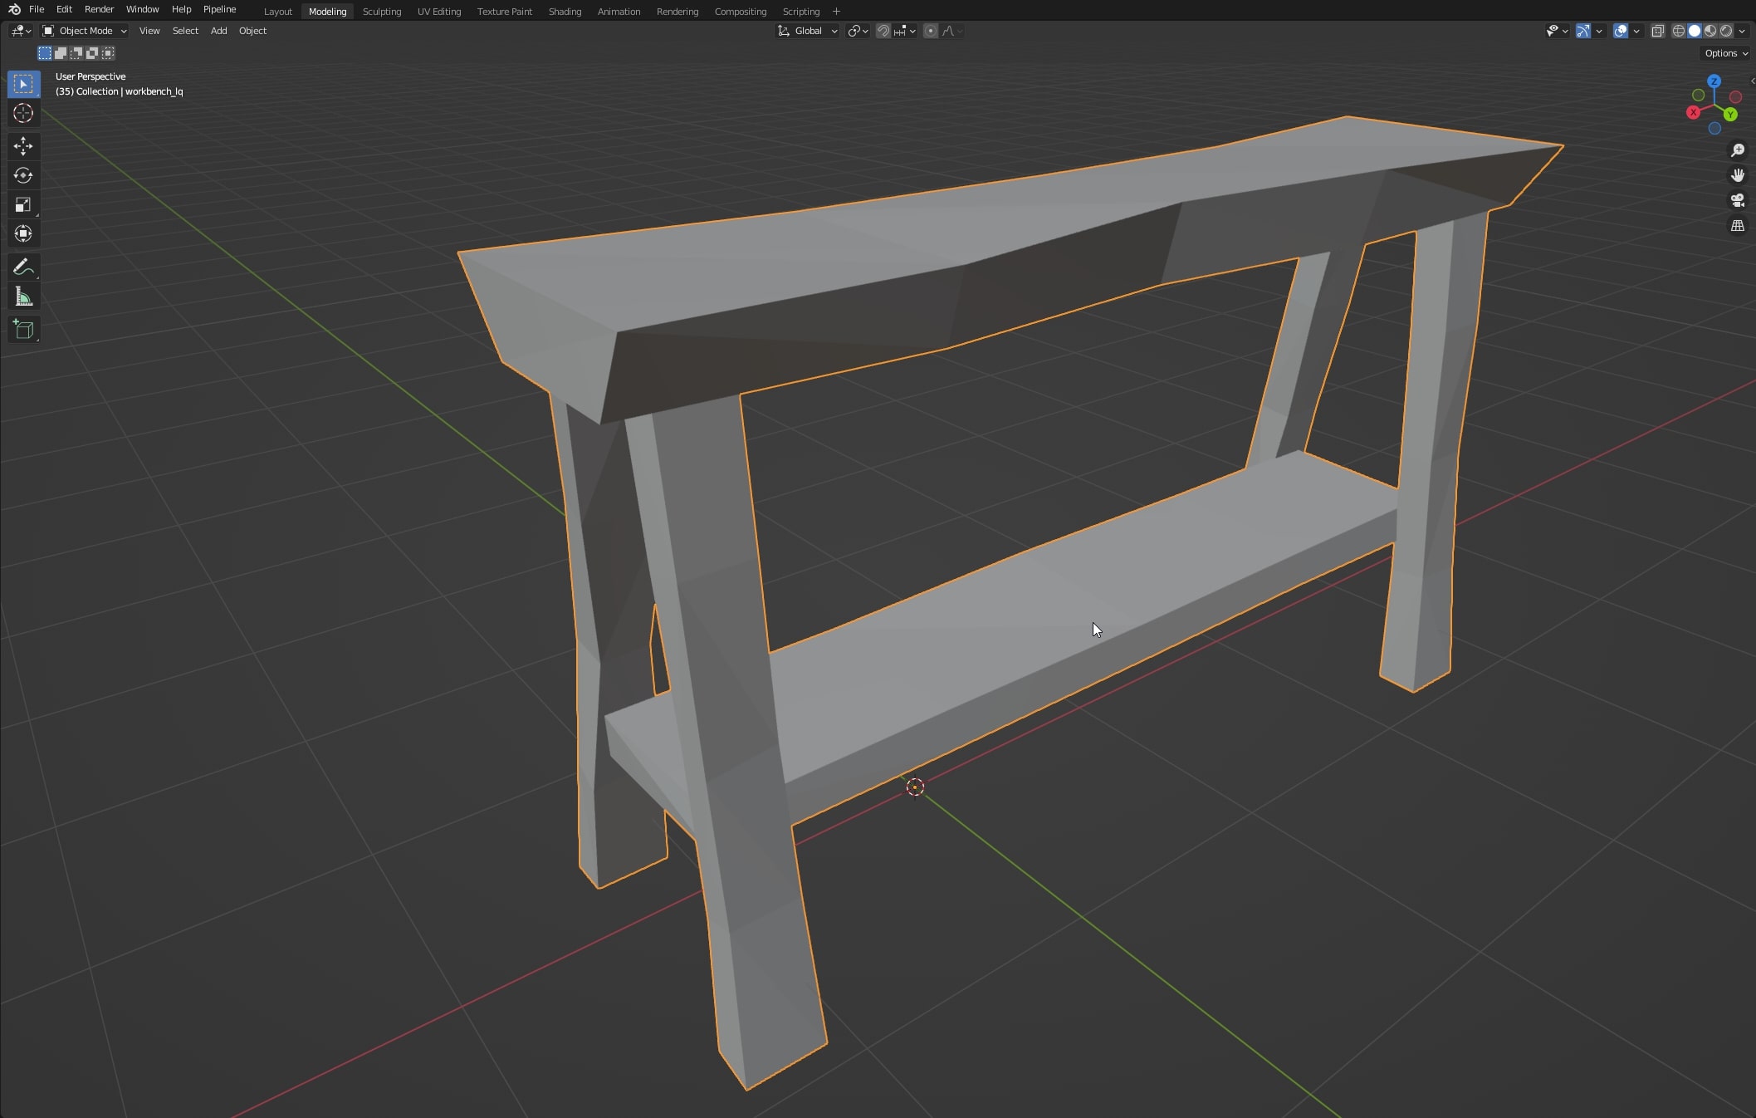Select the Add Cube tool

click(x=23, y=330)
